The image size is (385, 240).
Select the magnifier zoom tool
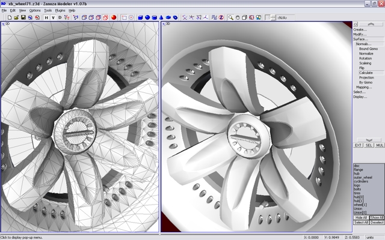[230, 17]
